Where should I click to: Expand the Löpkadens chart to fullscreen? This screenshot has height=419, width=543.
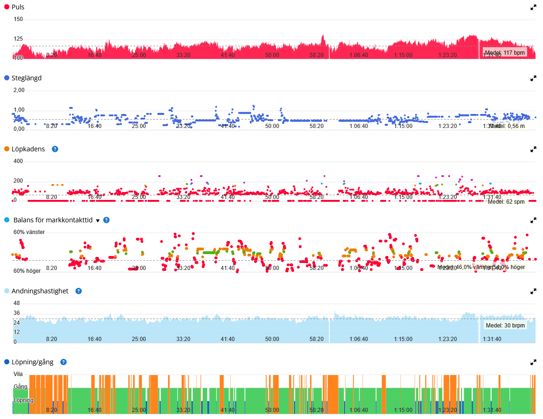(533, 149)
